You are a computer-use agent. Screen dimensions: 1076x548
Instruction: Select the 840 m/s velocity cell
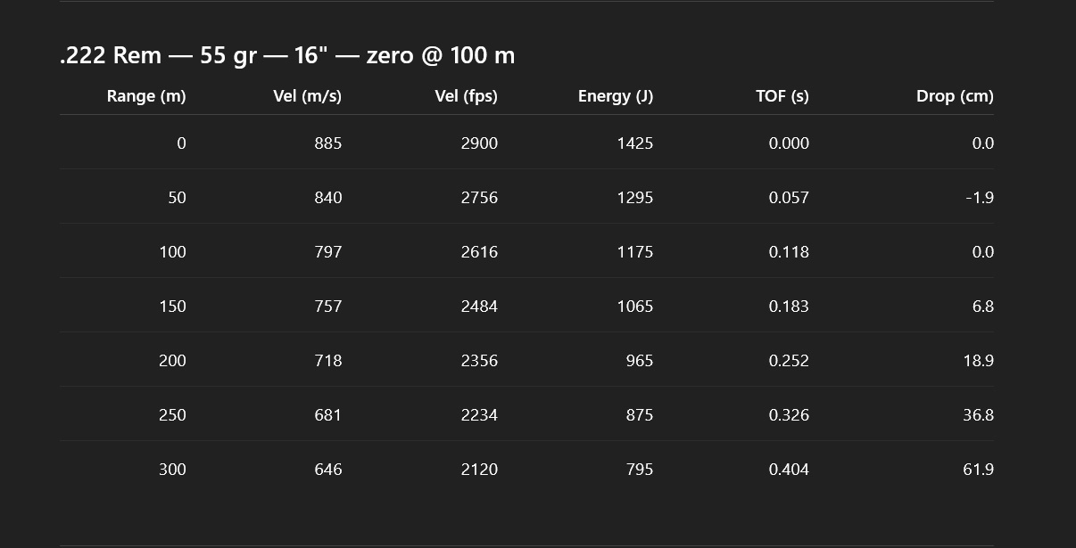click(327, 198)
